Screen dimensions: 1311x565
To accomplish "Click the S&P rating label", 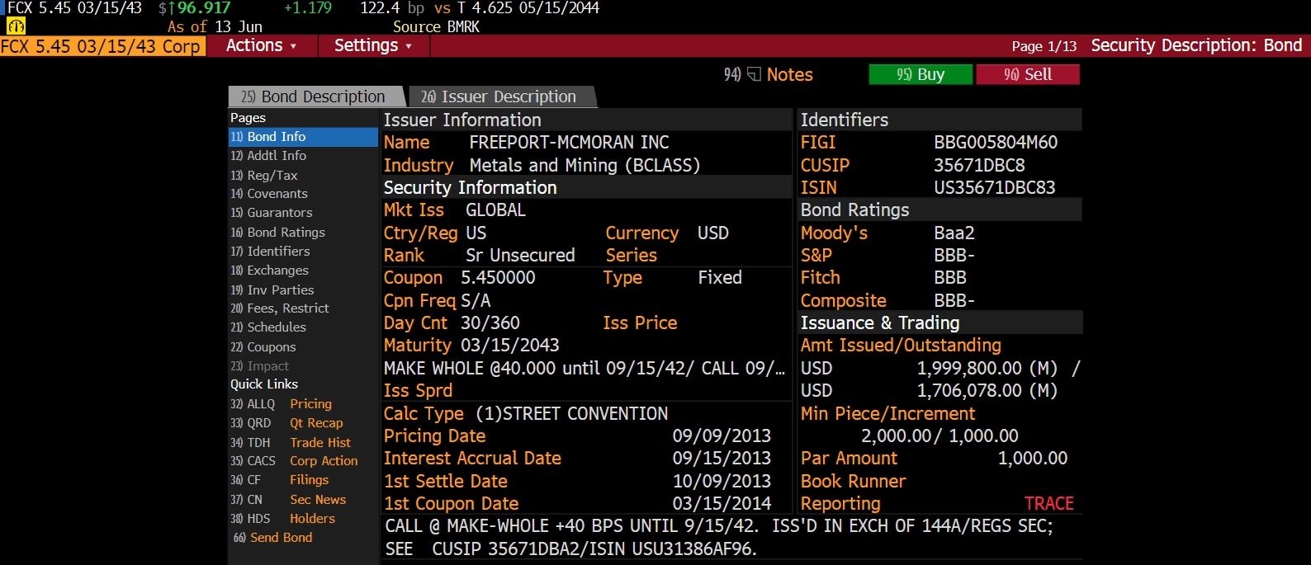I will [x=816, y=256].
